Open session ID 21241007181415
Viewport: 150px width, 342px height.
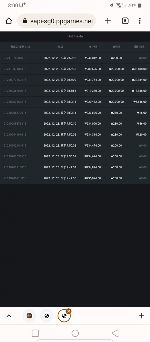(15, 69)
